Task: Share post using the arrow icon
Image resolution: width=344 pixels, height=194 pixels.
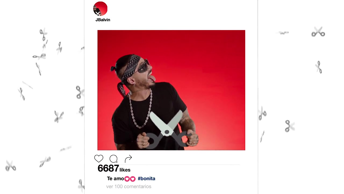Action: point(128,159)
